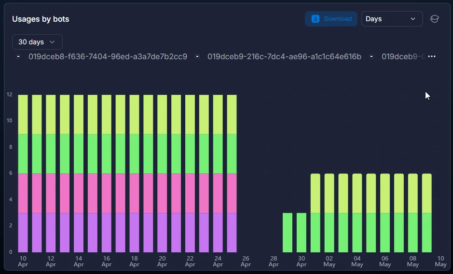The image size is (453, 274).
Task: Select green segment of 12 Apr bar
Action: pos(51,154)
